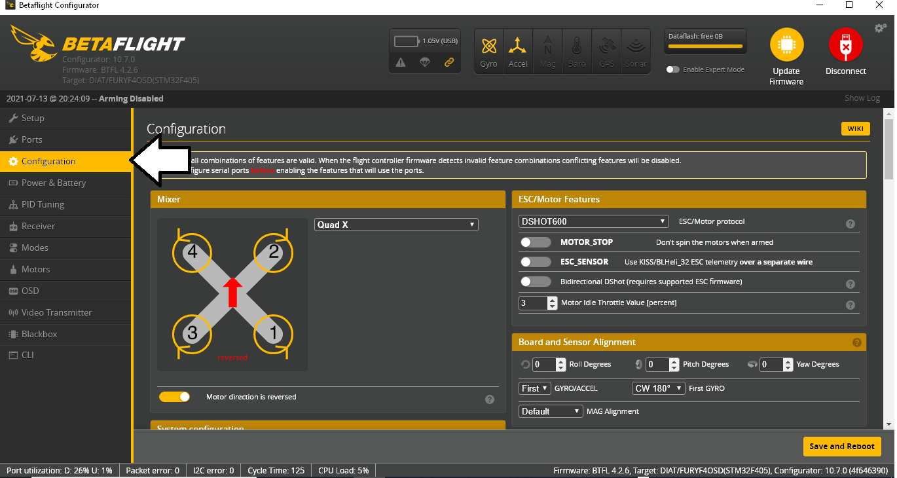Screen dimensions: 897x478
Task: Enable Expert Mode
Action: coord(673,68)
